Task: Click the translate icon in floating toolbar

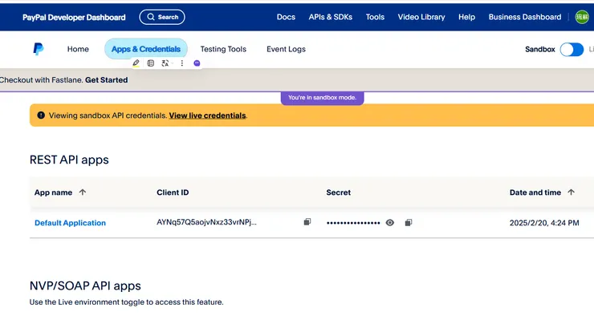Action: click(165, 63)
